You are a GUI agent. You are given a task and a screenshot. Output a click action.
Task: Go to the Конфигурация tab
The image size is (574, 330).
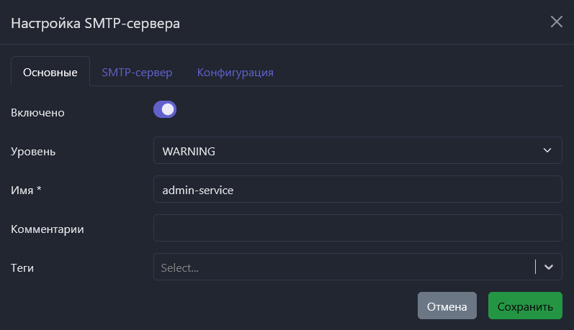click(x=236, y=73)
